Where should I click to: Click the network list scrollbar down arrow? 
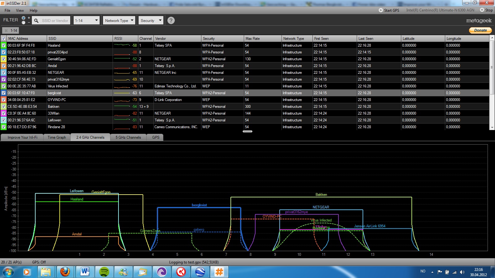[492, 127]
